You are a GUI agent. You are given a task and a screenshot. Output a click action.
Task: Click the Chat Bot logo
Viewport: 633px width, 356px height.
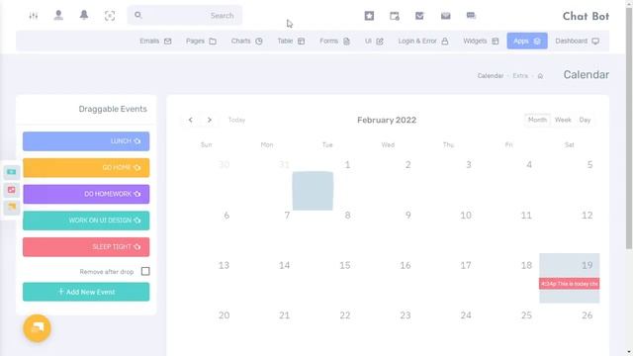586,16
